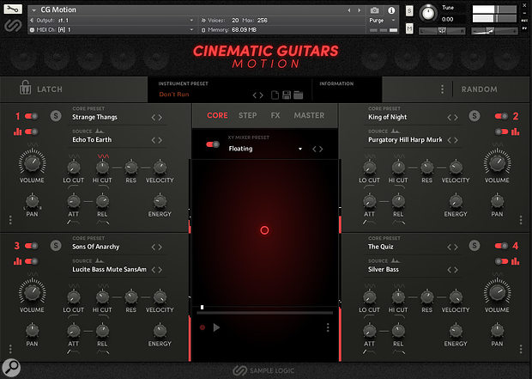532x379 pixels.
Task: Open core 1 options three-dot menu
Action: (10, 220)
